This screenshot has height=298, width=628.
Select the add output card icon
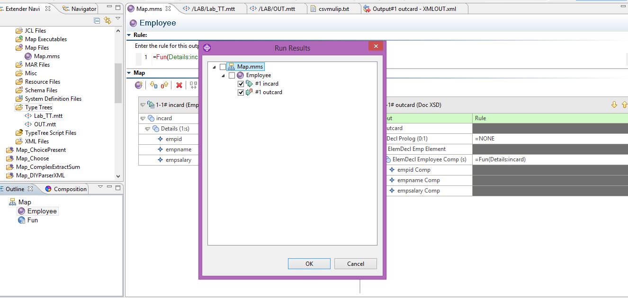(164, 85)
